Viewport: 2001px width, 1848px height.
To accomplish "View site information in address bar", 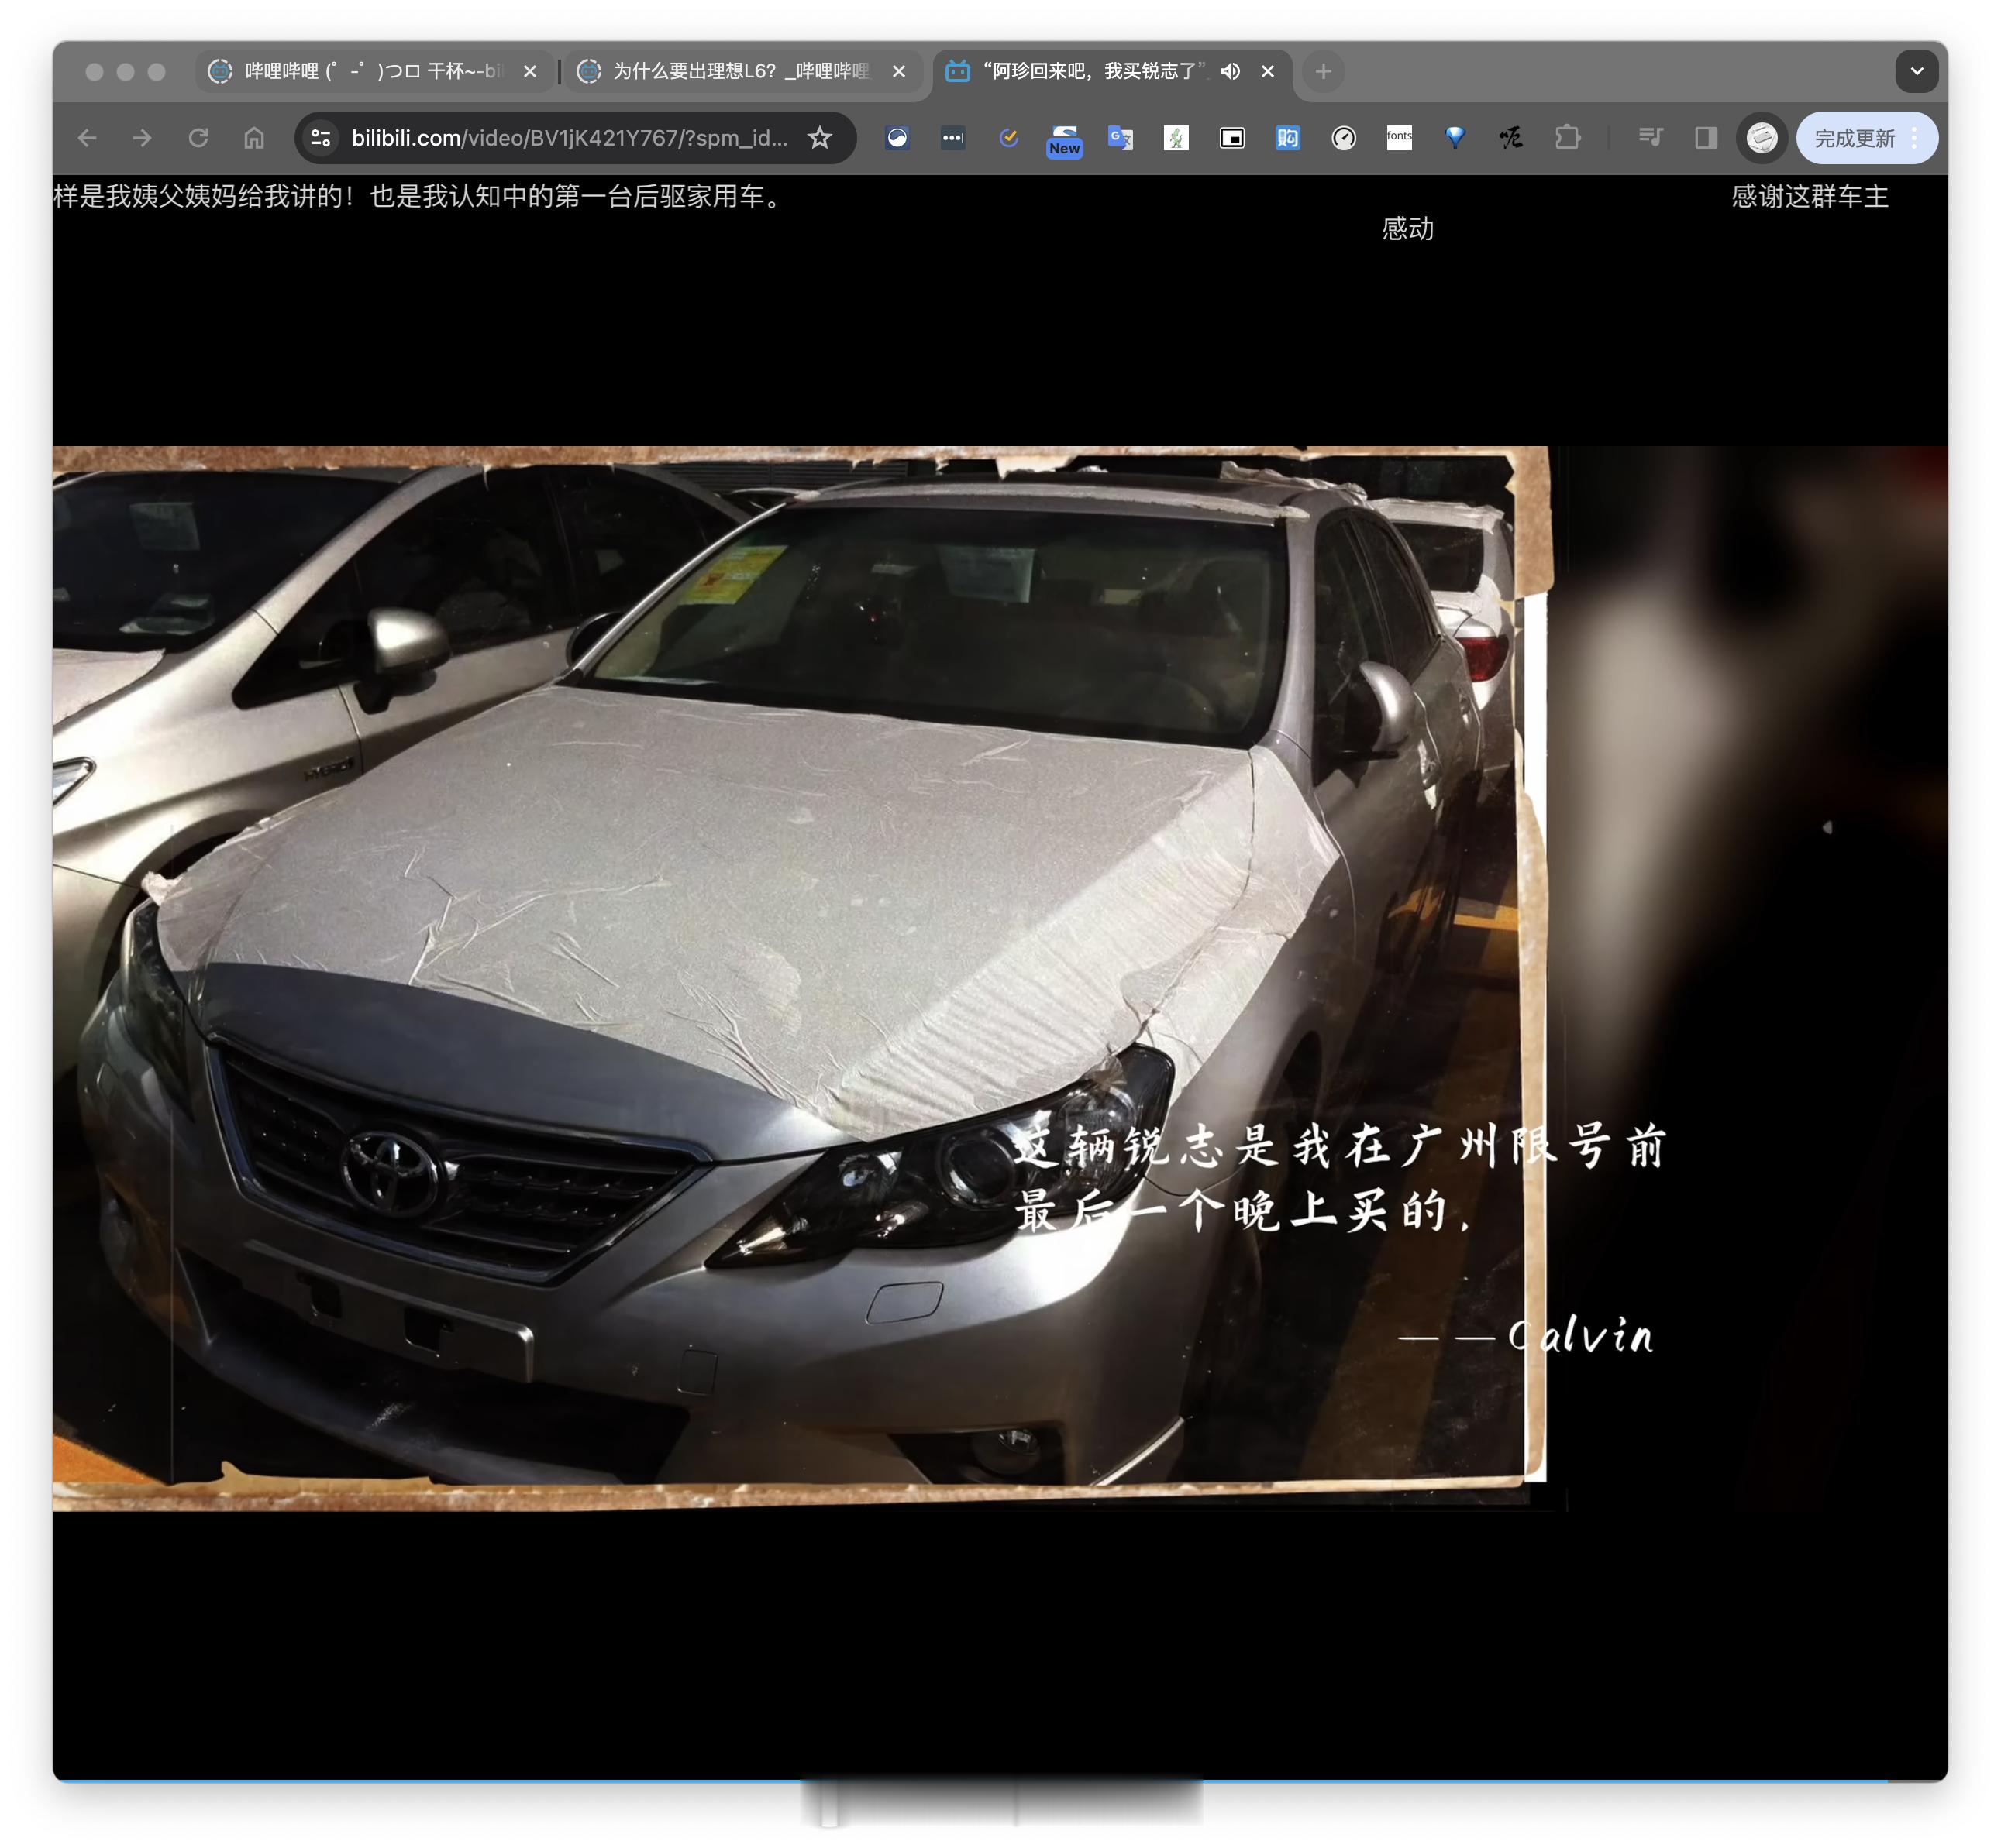I will pyautogui.click(x=321, y=138).
